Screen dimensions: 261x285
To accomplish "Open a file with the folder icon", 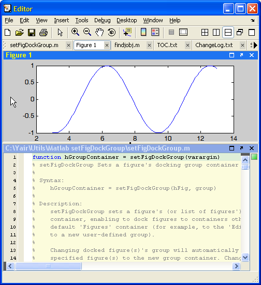I will point(20,33).
